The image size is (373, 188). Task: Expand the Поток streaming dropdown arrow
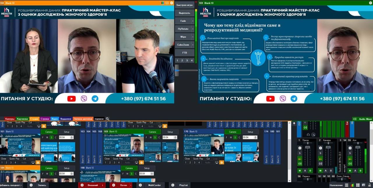click(x=131, y=185)
